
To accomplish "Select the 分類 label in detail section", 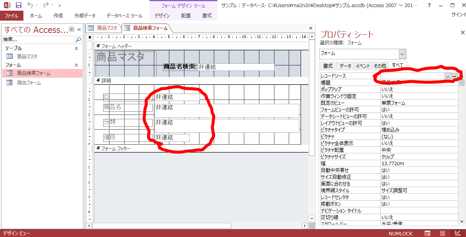I will click(x=127, y=122).
